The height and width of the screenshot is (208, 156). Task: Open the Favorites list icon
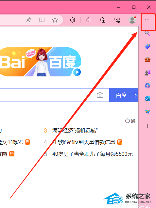88,20
